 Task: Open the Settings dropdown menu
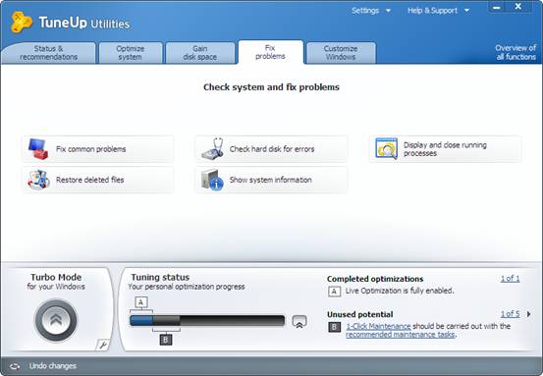click(371, 11)
